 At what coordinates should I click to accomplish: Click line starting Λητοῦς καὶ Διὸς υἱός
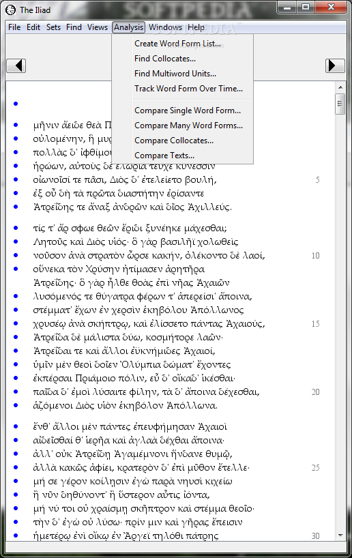pyautogui.click(x=136, y=241)
